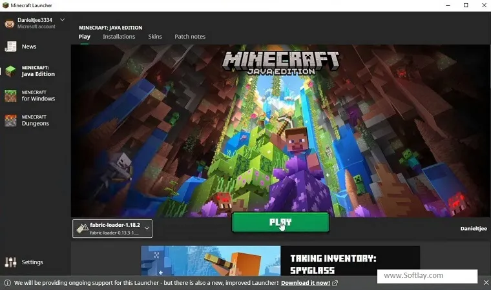The image size is (491, 290).
Task: Click the Settings label in the sidebar
Action: coord(32,262)
